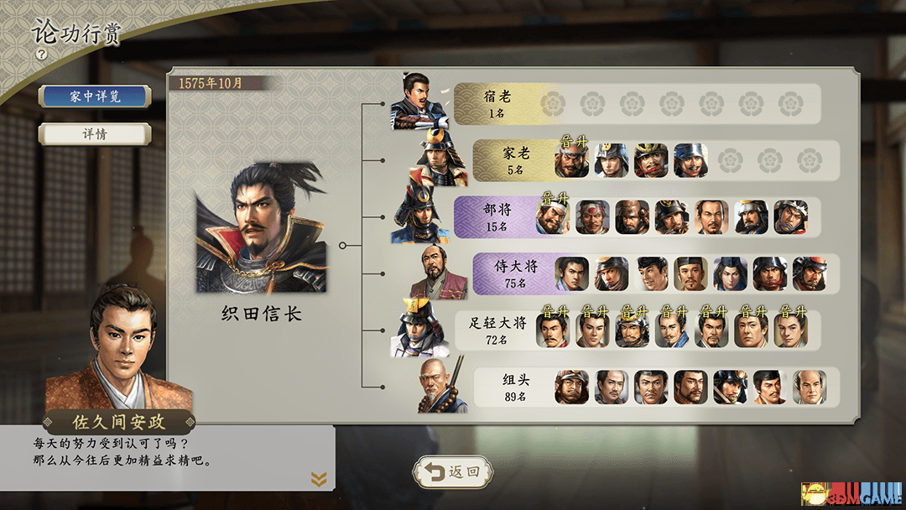Click the monk figure beside 组头 row

[441, 385]
